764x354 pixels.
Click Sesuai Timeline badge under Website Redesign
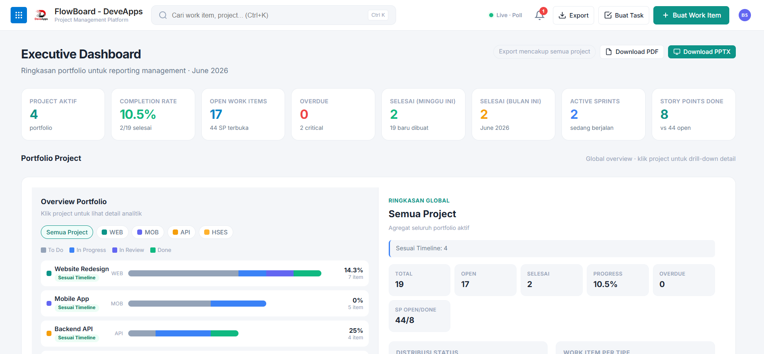pyautogui.click(x=77, y=278)
